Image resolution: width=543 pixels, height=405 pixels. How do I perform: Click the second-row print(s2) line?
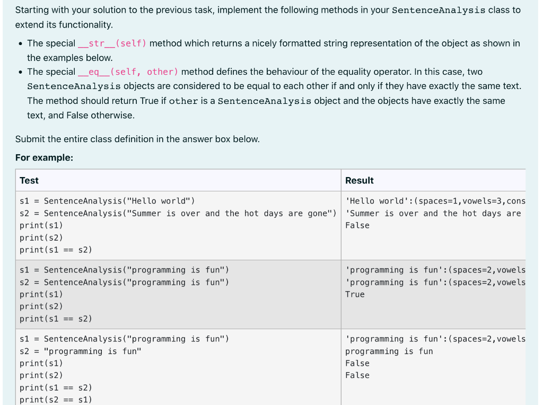(x=42, y=306)
